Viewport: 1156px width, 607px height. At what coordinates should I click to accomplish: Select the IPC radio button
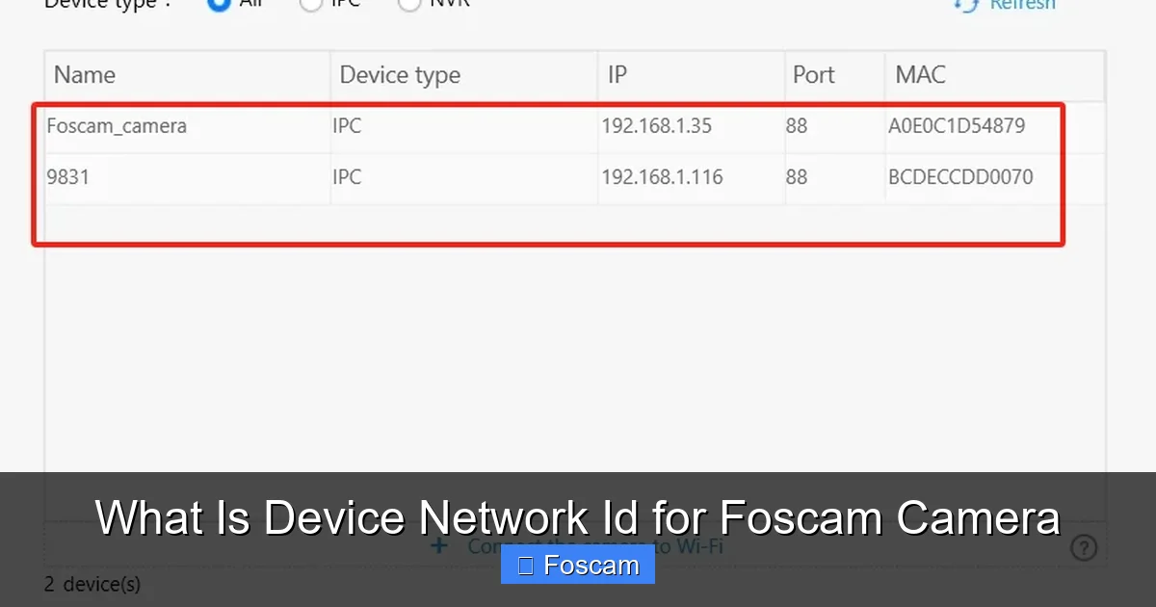click(310, 3)
